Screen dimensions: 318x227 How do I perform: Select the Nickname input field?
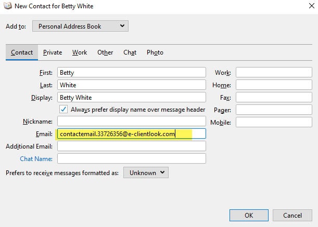[x=132, y=121]
